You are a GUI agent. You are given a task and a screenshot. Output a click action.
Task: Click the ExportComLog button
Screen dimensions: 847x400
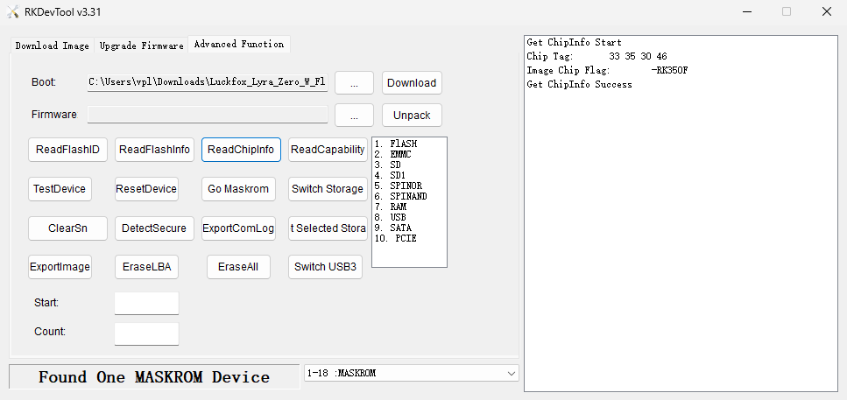[x=238, y=228]
